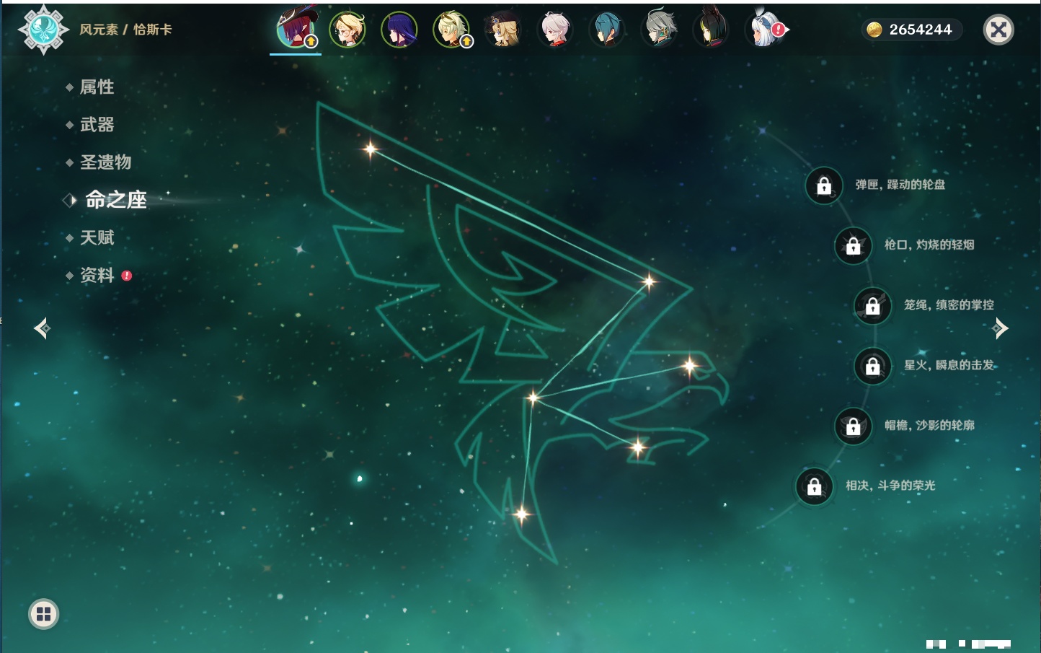The height and width of the screenshot is (653, 1041).
Task: Close the character screen
Action: (998, 30)
